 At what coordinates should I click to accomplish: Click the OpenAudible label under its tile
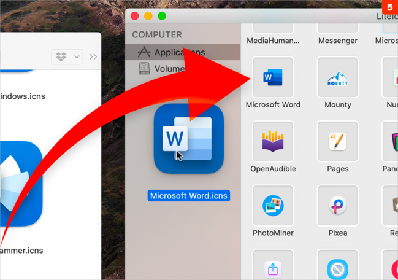273,169
